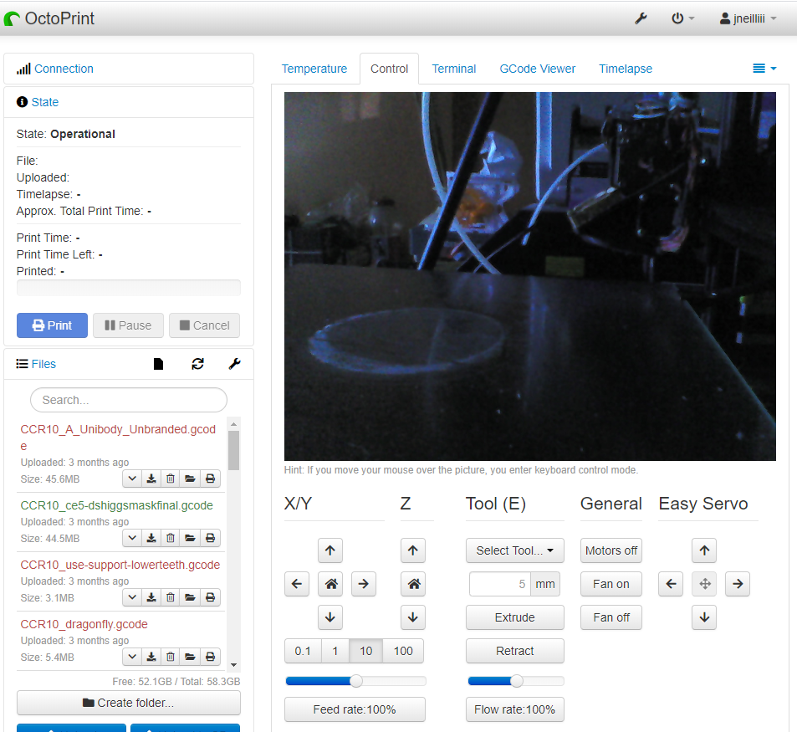The width and height of the screenshot is (797, 732).
Task: Jog Z axis up
Action: [x=413, y=550]
